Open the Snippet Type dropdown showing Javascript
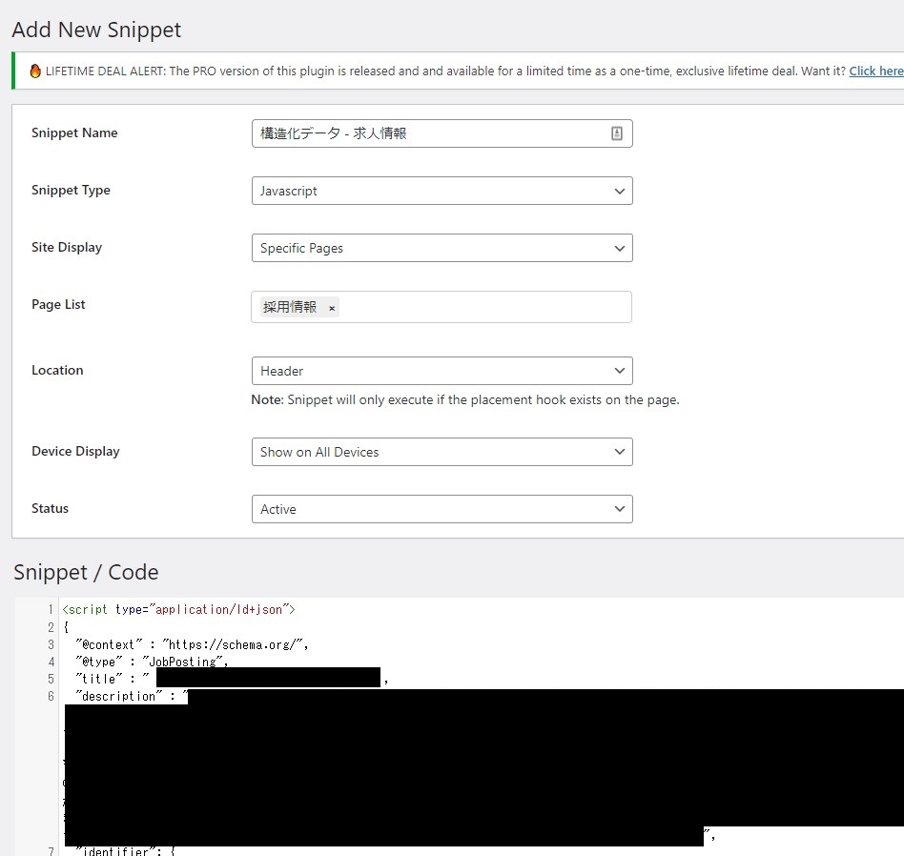 tap(442, 191)
